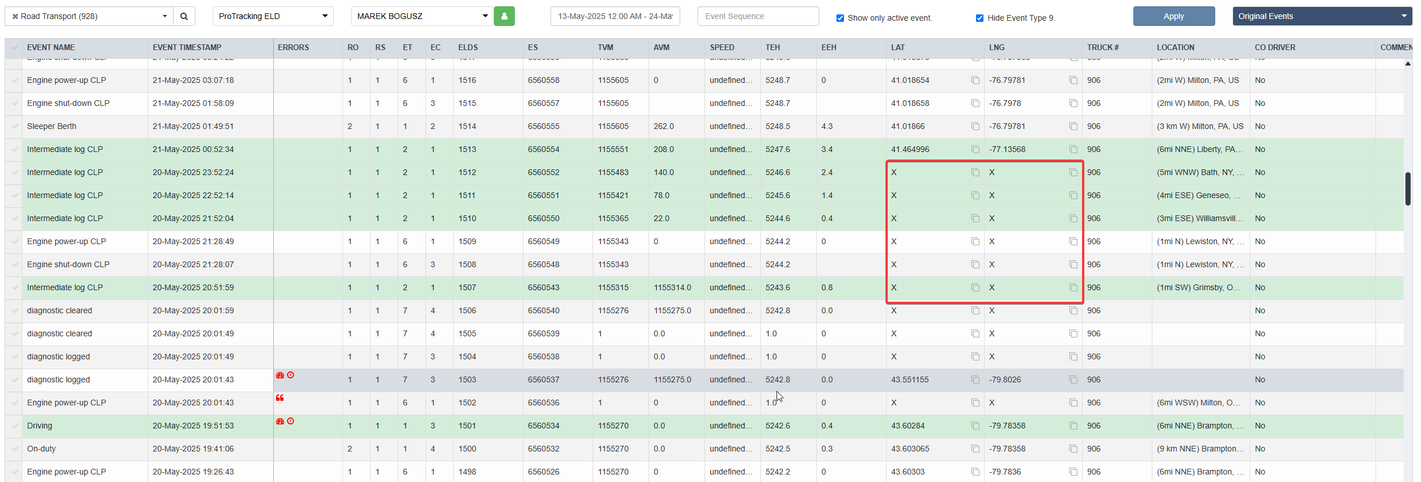This screenshot has height=482, width=1421.
Task: Toggle Hide Event Type 9 checkbox
Action: pyautogui.click(x=979, y=18)
